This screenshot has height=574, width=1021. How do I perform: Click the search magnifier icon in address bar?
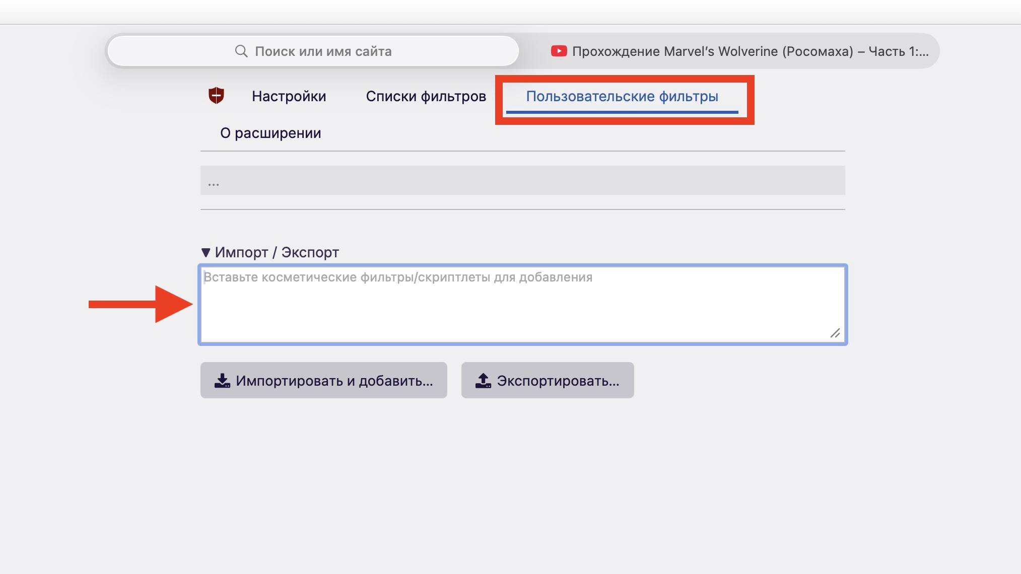[241, 51]
